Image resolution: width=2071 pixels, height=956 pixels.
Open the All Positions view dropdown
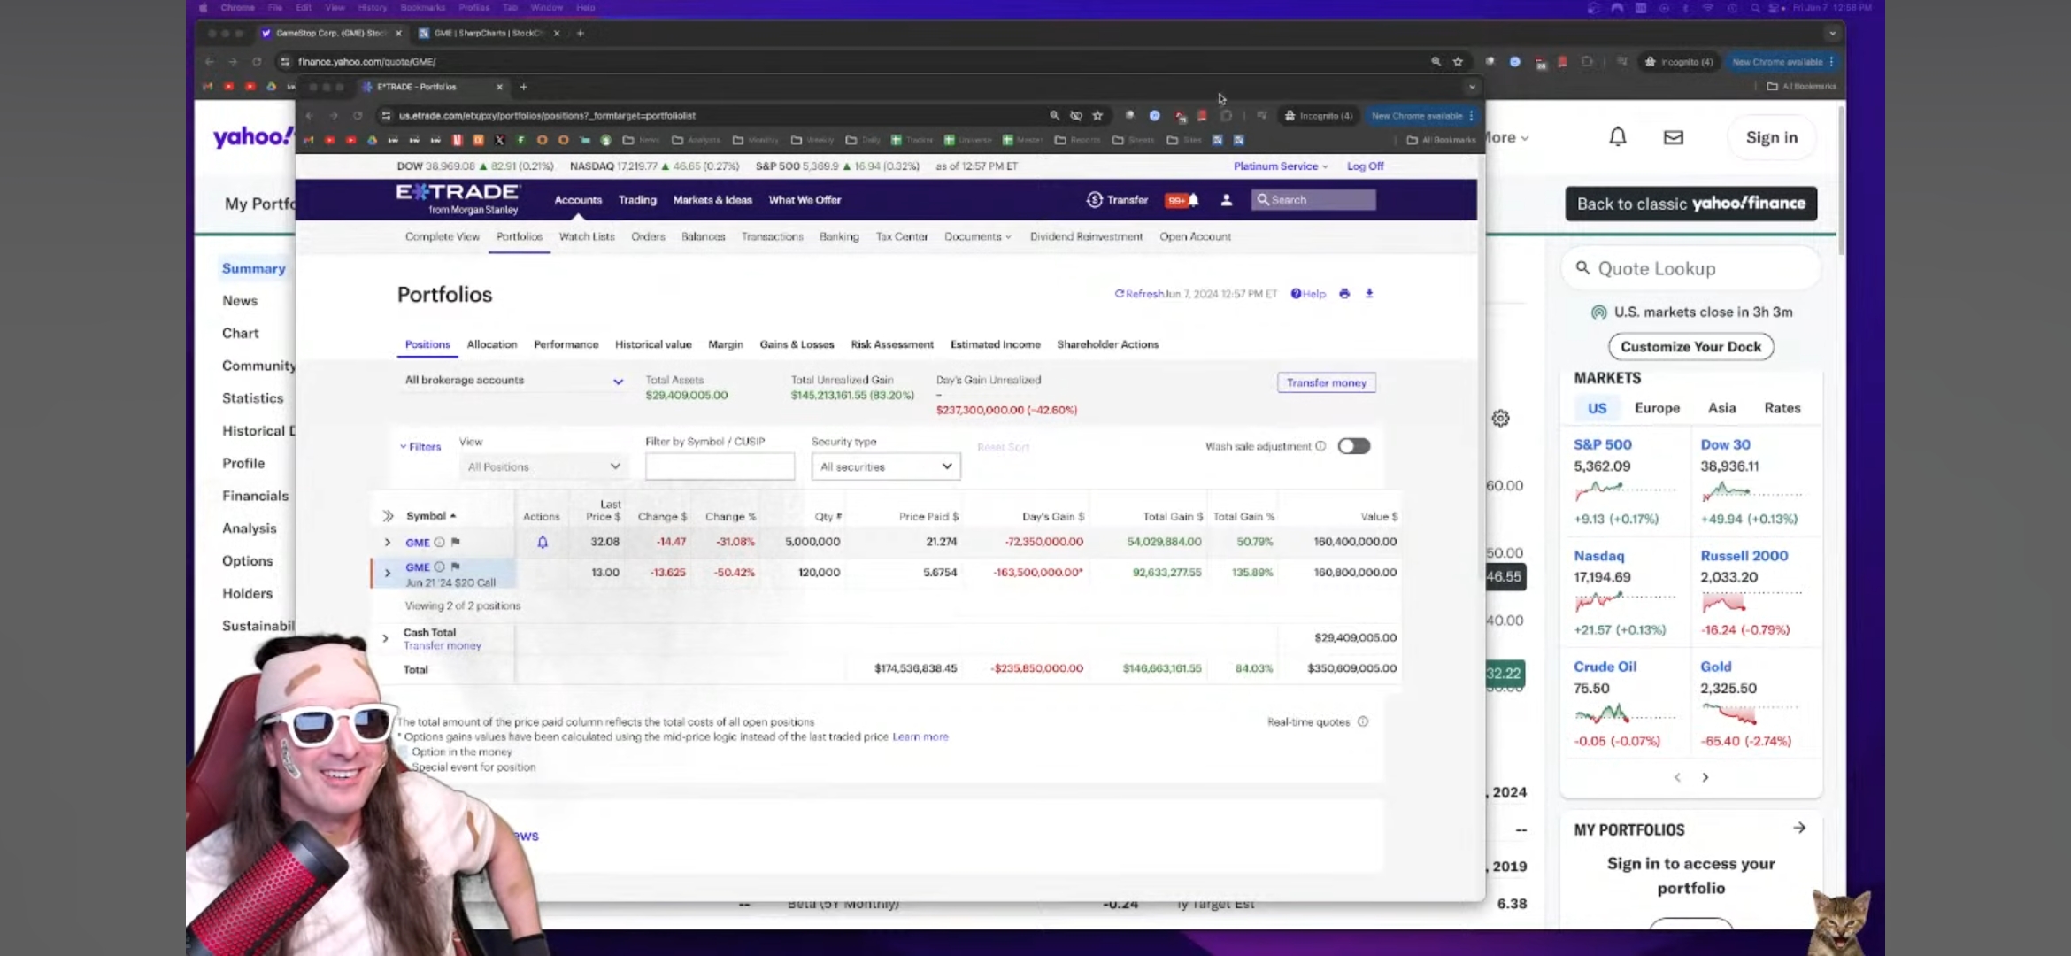coord(543,466)
